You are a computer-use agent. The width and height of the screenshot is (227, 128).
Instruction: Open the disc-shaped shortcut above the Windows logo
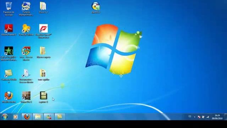[x=96, y=7]
